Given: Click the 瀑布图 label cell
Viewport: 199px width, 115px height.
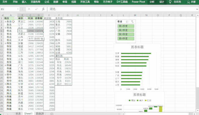Looking at the screenshot, I should coord(59,56).
